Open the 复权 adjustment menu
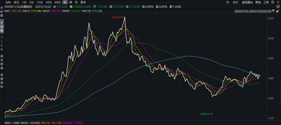This screenshot has width=281, height=125. (x=235, y=2)
